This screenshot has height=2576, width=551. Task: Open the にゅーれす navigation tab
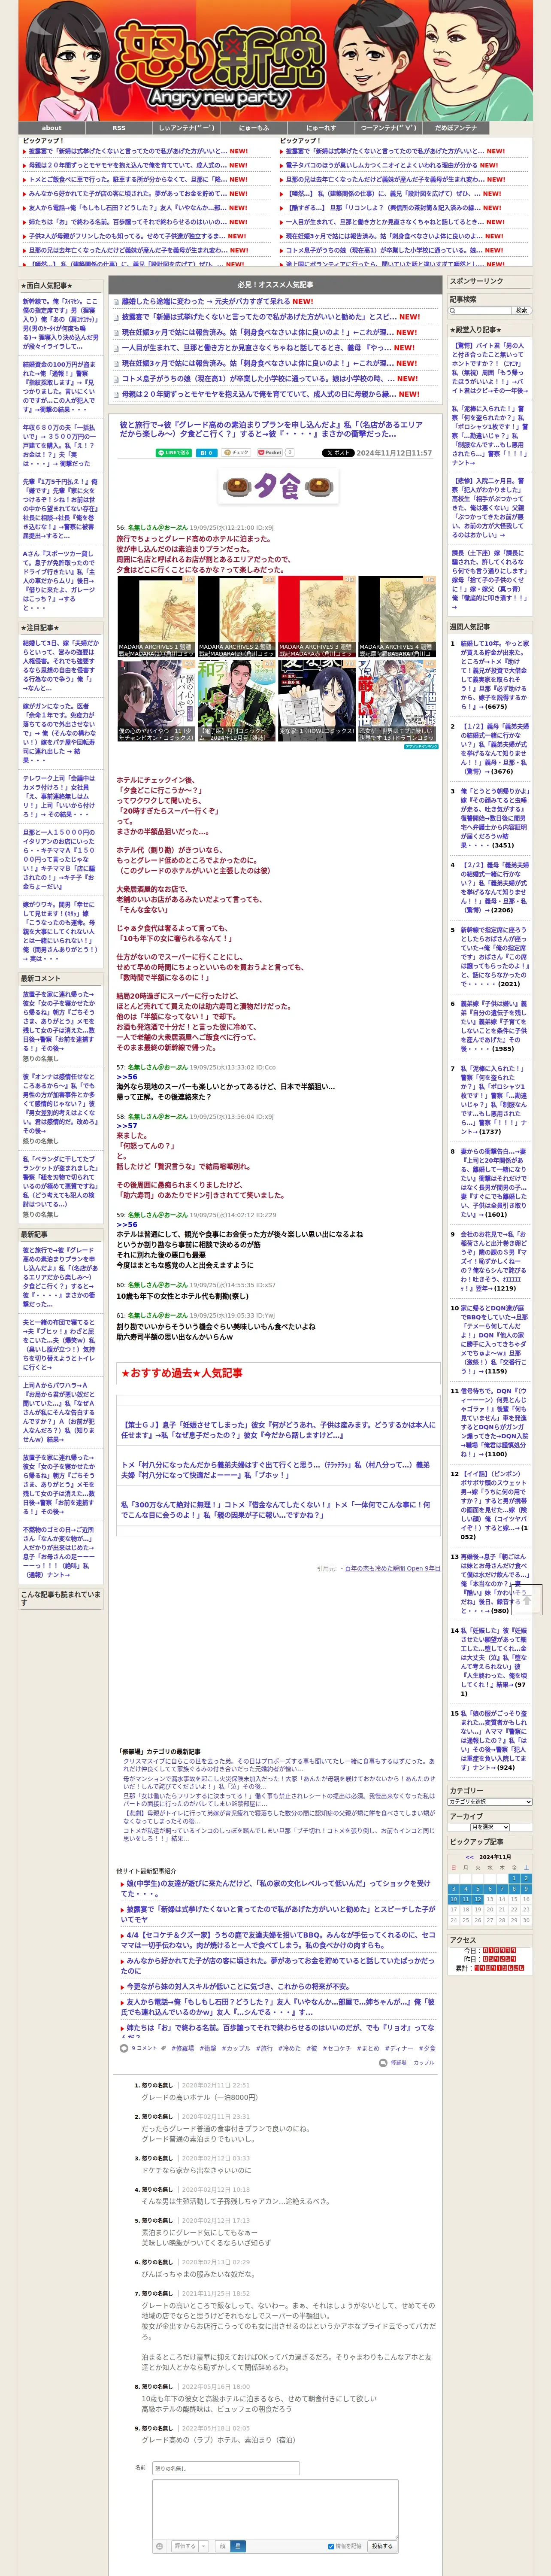pos(321,128)
